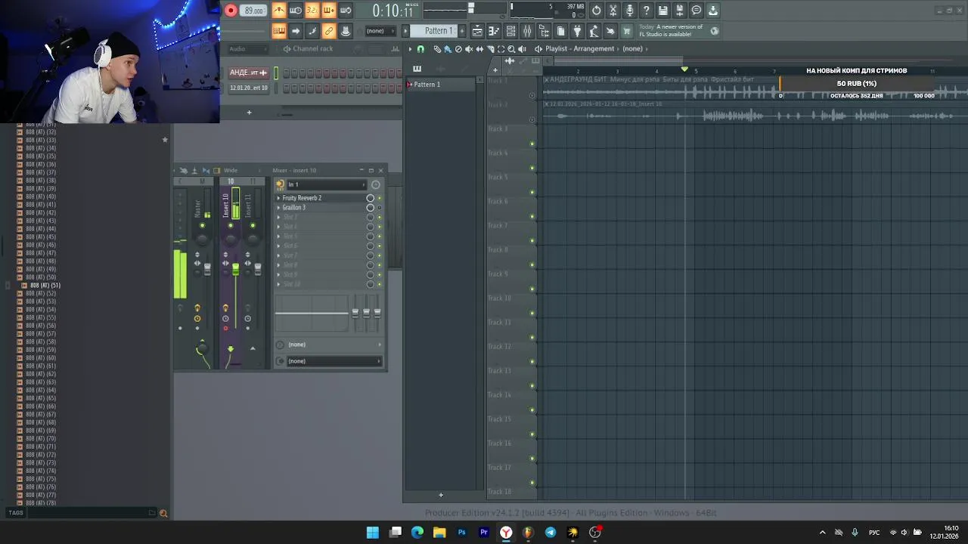Click the 89.000 tempo field
Image resolution: width=968 pixels, height=544 pixels.
coord(254,11)
